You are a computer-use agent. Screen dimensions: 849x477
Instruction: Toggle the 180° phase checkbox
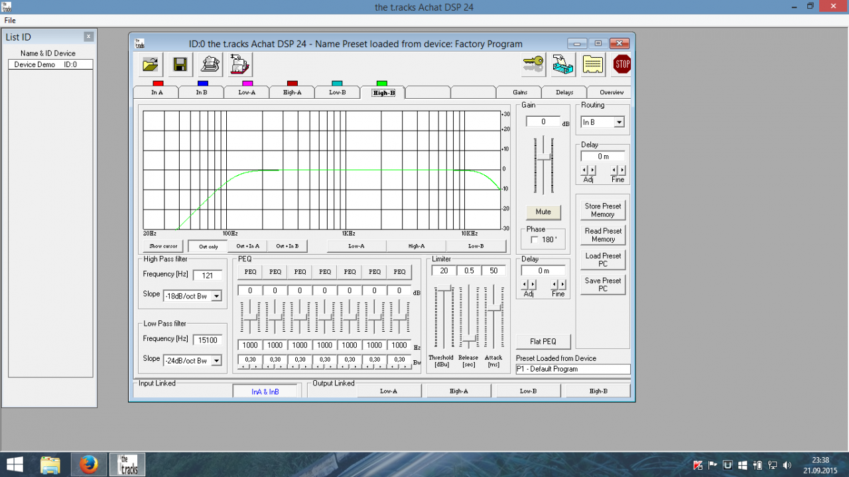(x=535, y=239)
